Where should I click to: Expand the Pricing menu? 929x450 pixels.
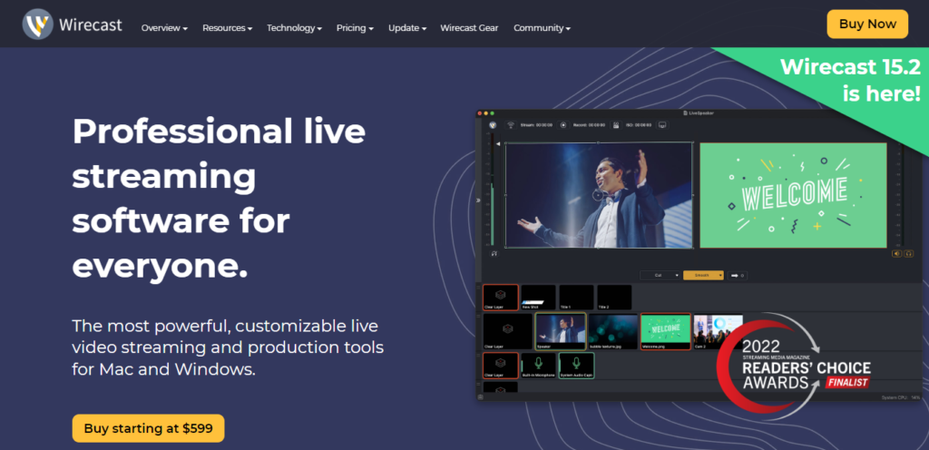click(355, 28)
